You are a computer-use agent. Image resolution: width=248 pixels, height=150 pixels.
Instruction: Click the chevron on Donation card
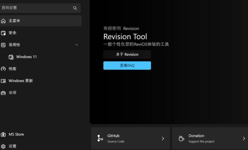pos(244,139)
